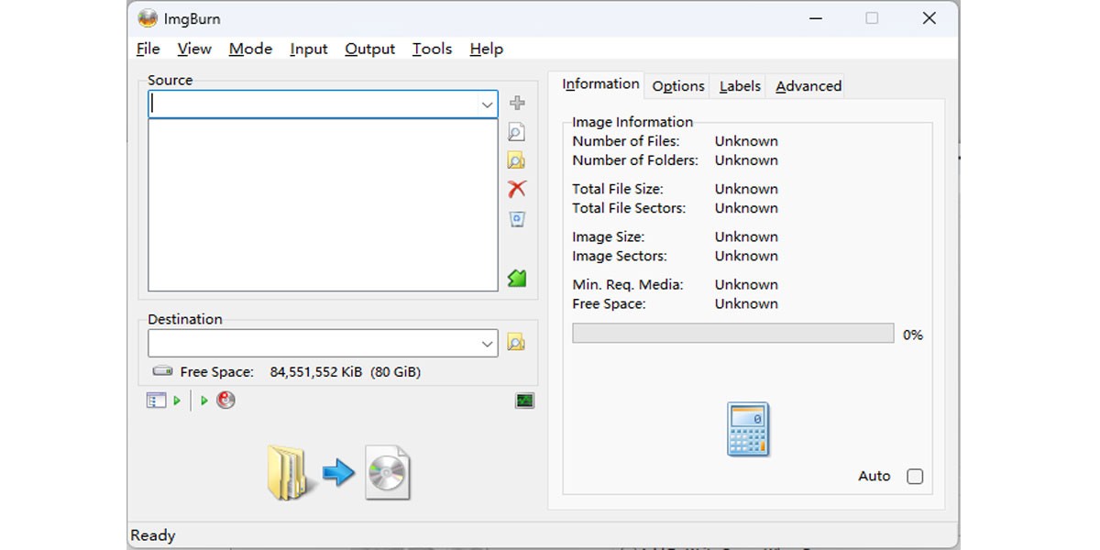The image size is (1100, 550).
Task: Click the window-list icon below Free Space
Action: click(156, 401)
